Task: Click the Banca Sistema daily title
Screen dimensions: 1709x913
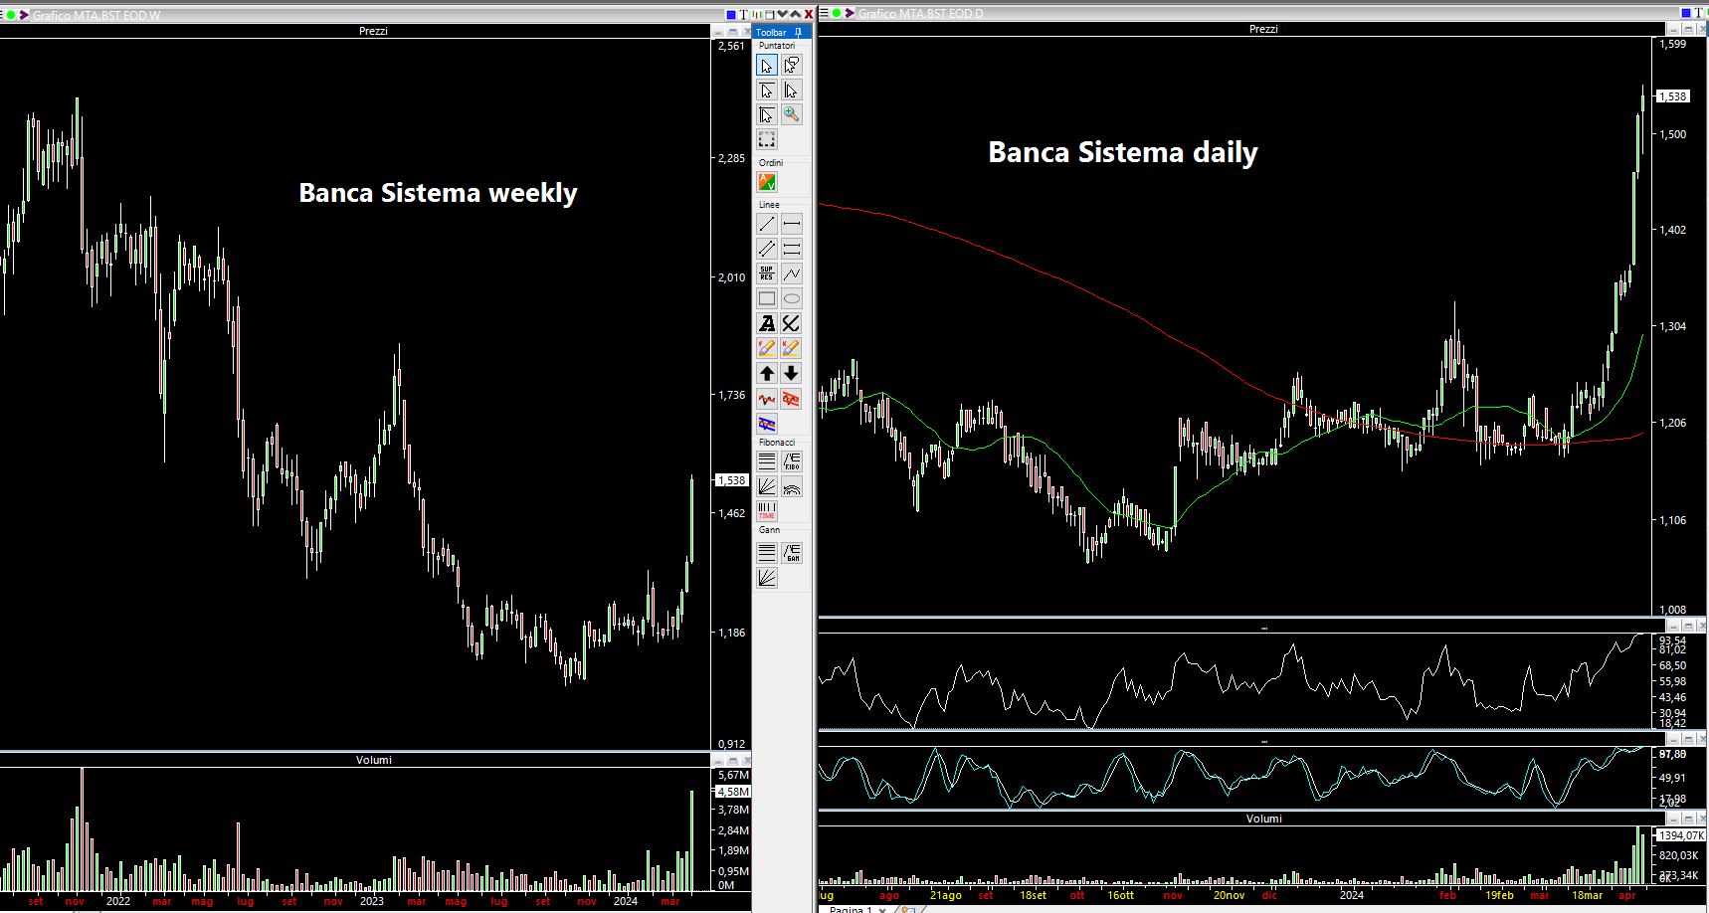Action: (1123, 152)
